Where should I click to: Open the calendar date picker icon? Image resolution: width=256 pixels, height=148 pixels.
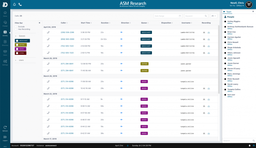(180, 16)
